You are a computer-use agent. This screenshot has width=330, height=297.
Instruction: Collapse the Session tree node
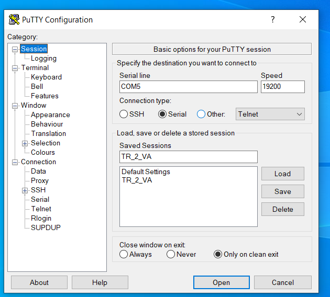coord(15,50)
